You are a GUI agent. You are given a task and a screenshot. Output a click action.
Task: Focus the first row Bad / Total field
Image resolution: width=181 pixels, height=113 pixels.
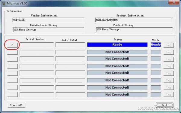coord(70,44)
